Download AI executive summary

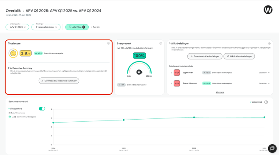pyautogui.click(x=59, y=81)
